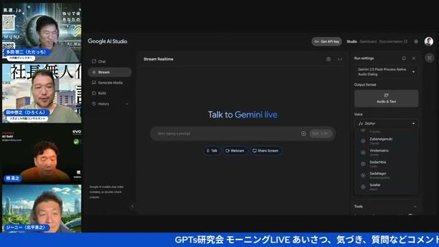Click the add media plus icon in prompt box
439x247 pixels.
tap(303, 134)
